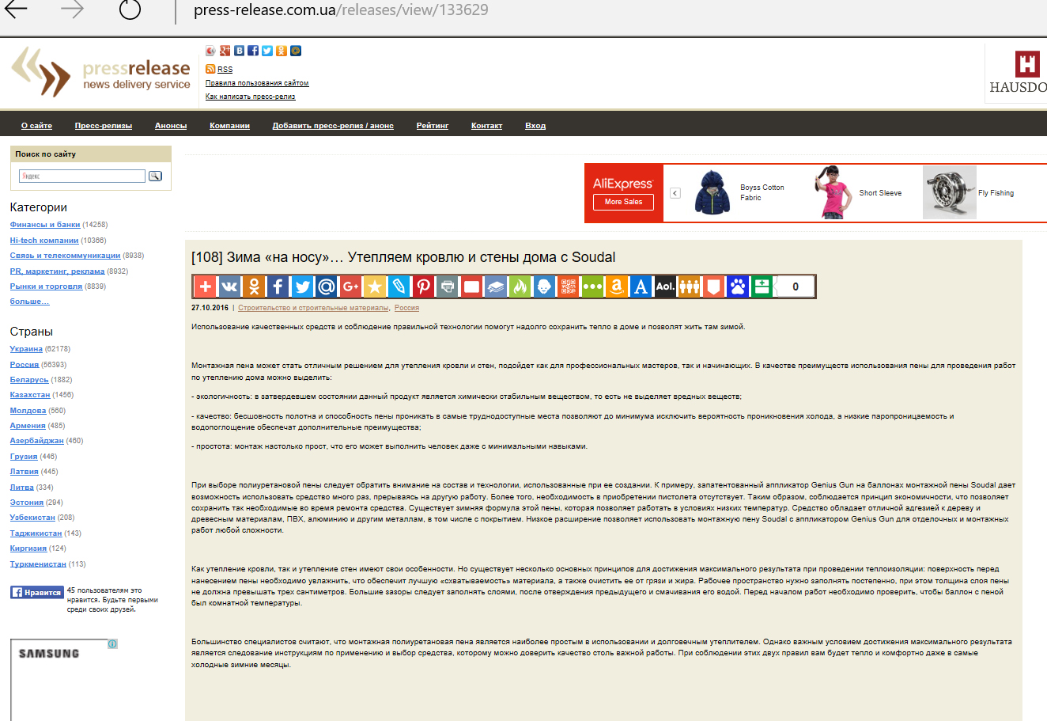Screen dimensions: 1047x721
Task: Open the «Рынки и торговля» category
Action: click(x=46, y=287)
